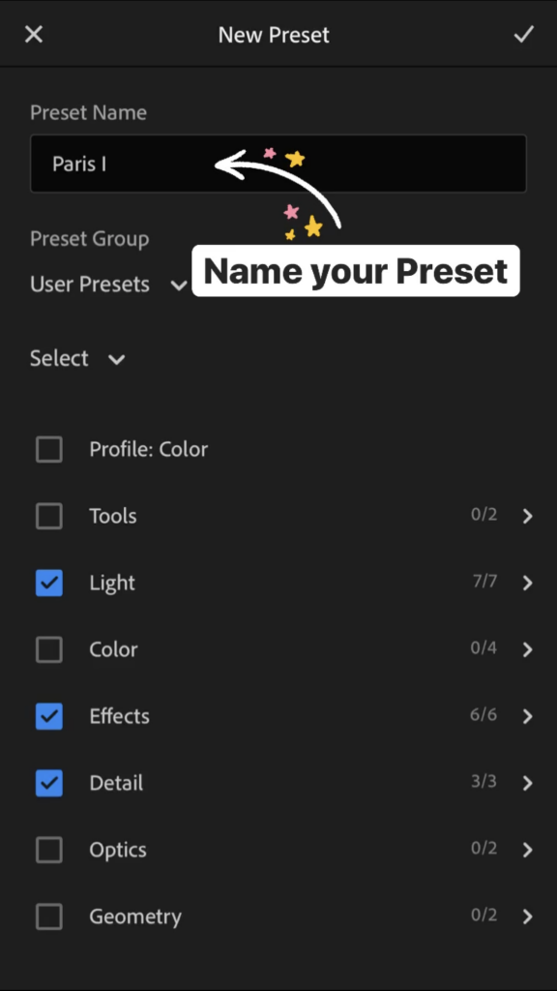Tap the Detail row label

coord(116,783)
